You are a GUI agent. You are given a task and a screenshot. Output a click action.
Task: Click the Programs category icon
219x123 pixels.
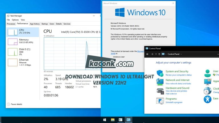pos(160,101)
